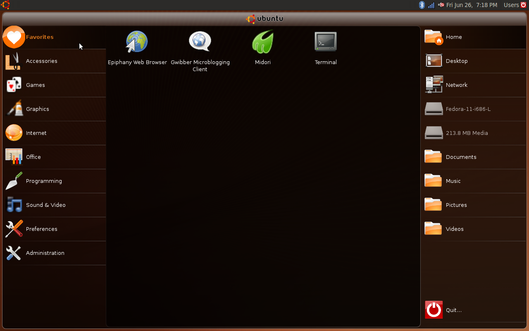Click the Documents folder icon

click(x=433, y=156)
